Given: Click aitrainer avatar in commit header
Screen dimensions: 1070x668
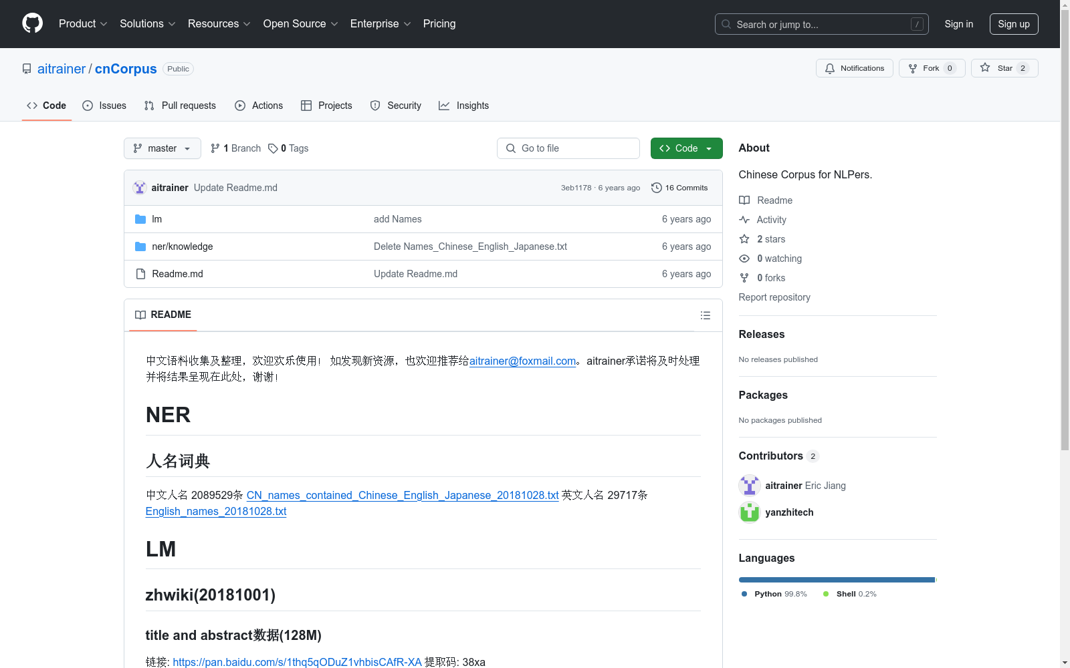Looking at the screenshot, I should pos(140,188).
